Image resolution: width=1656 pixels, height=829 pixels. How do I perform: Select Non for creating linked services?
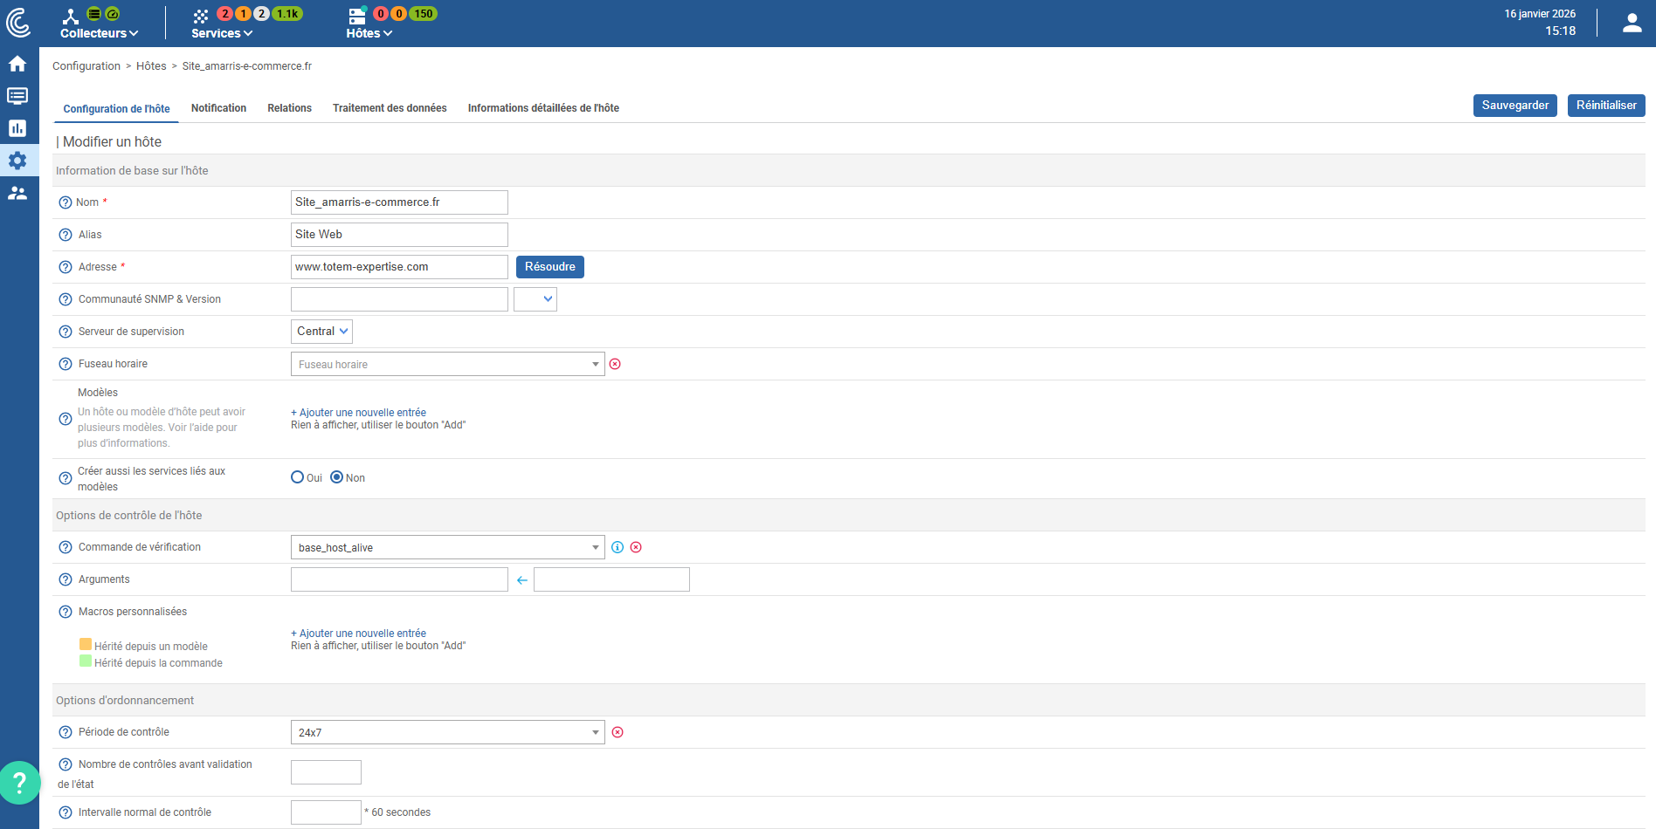coord(337,477)
